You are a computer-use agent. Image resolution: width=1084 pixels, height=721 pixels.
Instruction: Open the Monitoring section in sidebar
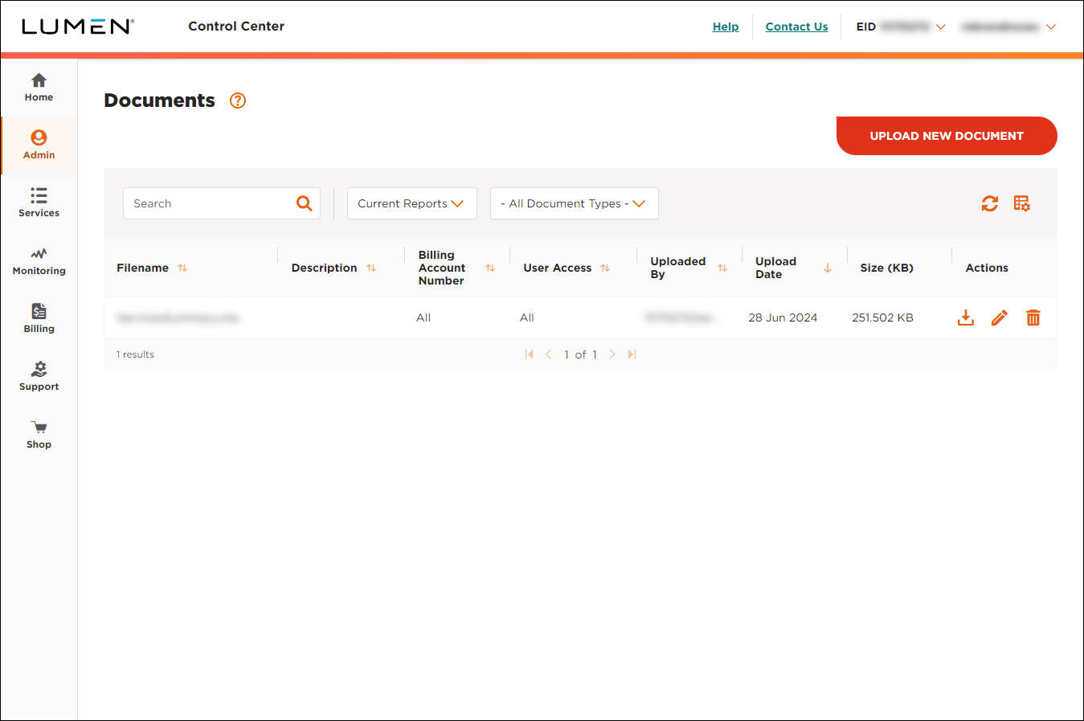pyautogui.click(x=39, y=261)
